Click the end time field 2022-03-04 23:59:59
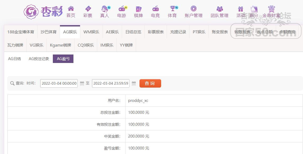 (x=111, y=83)
